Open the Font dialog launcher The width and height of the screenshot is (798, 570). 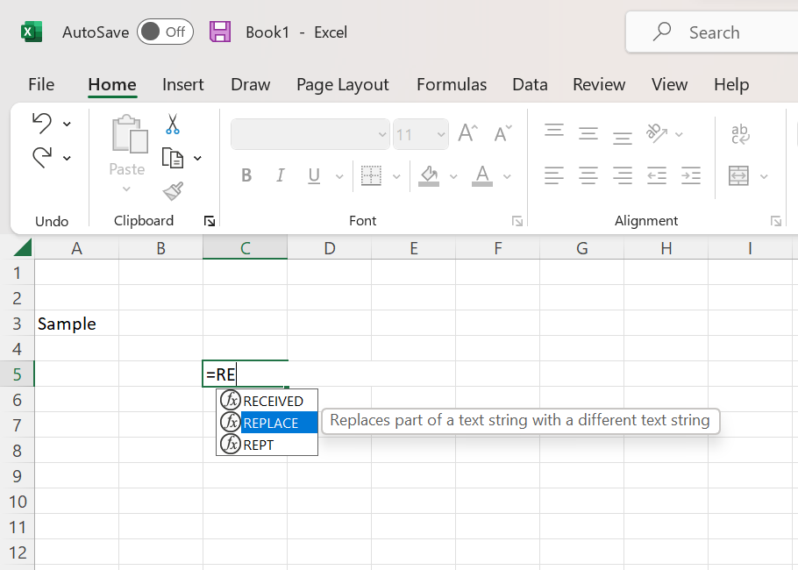(x=517, y=221)
